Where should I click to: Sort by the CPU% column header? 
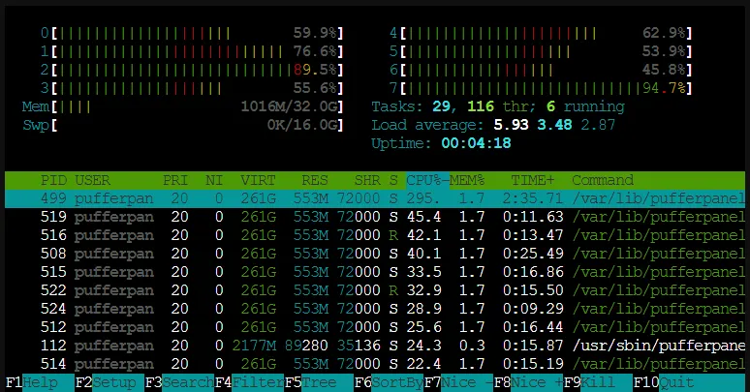tap(426, 180)
